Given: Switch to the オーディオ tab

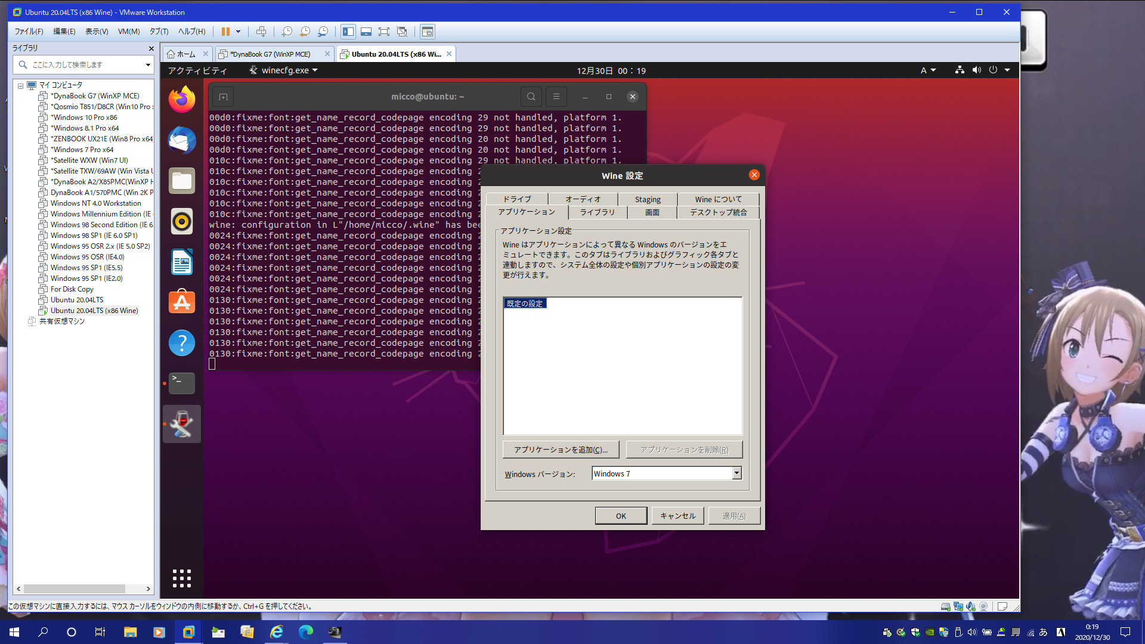Looking at the screenshot, I should 583,199.
